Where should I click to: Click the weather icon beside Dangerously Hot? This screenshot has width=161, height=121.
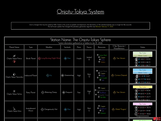(x=42, y=109)
